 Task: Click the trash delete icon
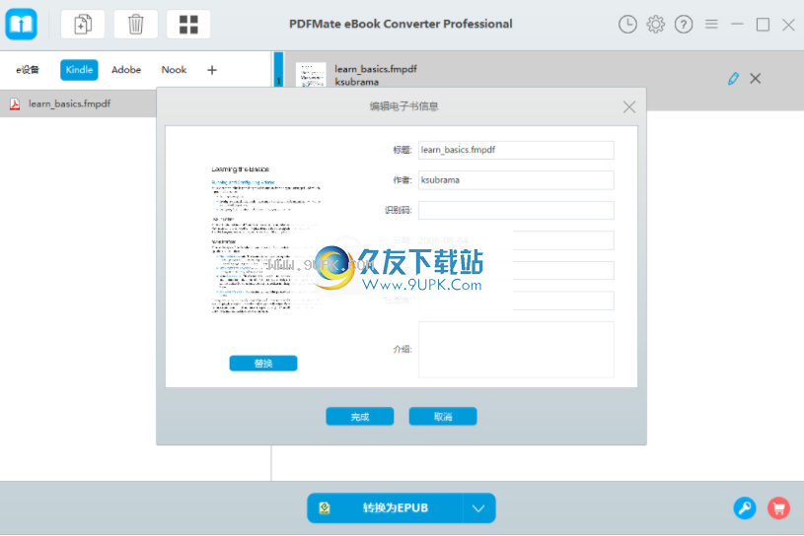(136, 24)
